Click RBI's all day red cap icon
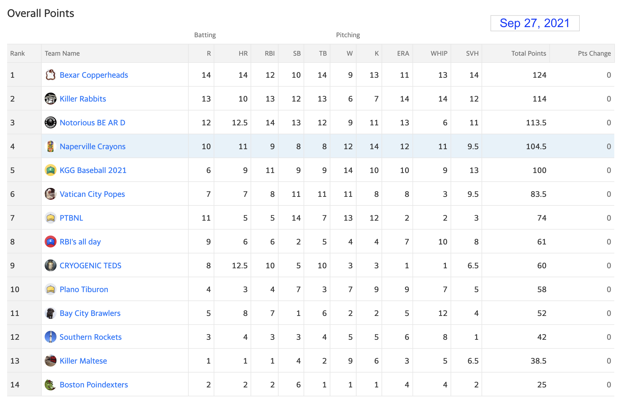This screenshot has height=402, width=625. 51,241
